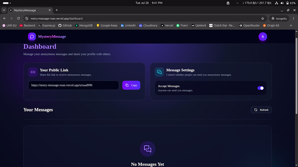Open the OpenRouter bookmark
Image resolution: width=298 pixels, height=167 pixels.
point(249,25)
